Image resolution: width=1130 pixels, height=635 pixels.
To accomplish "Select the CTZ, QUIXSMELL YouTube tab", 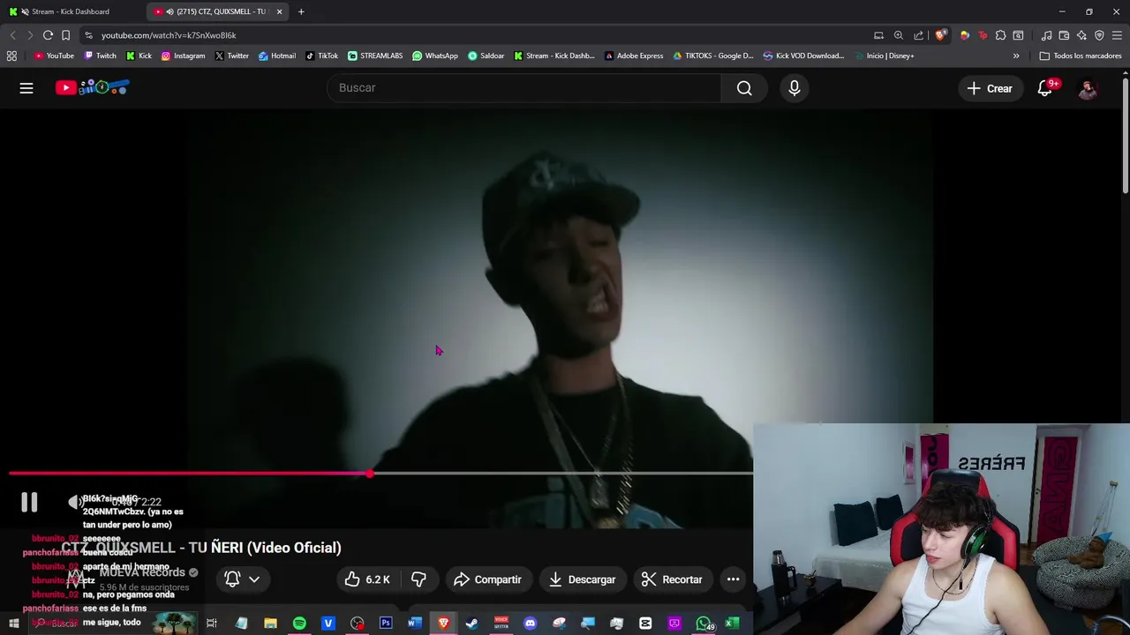I will [217, 11].
